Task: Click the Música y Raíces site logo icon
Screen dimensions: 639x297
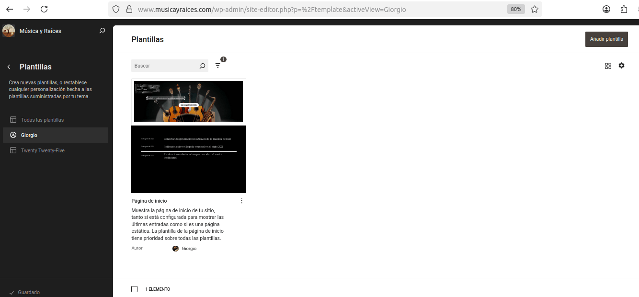Action: click(x=9, y=31)
